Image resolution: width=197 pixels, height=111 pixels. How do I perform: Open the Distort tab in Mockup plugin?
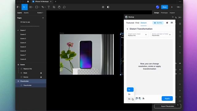(x=143, y=23)
